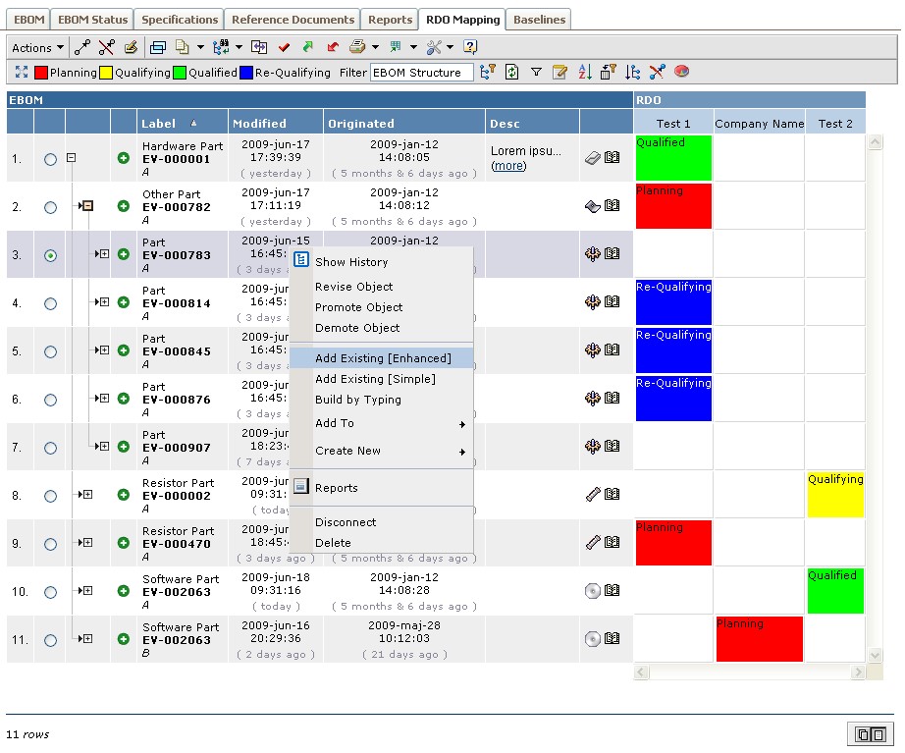Viewport: 905px width, 753px height.
Task: Click the funnel filter icon
Action: tap(536, 73)
